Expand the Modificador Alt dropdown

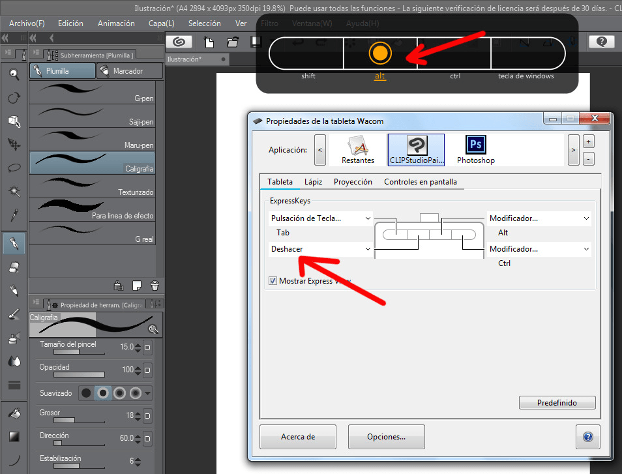click(x=539, y=218)
